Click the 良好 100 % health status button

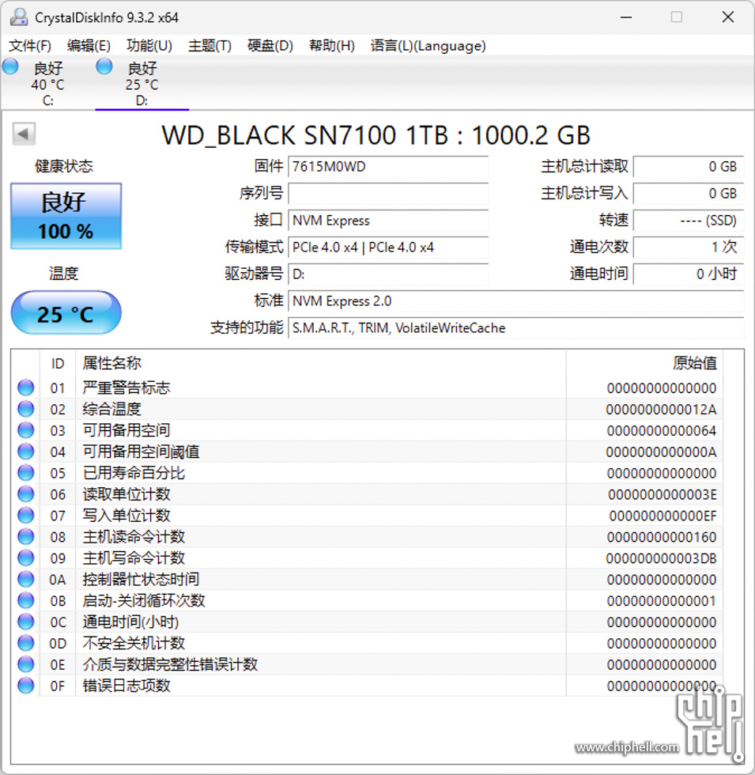click(x=66, y=216)
